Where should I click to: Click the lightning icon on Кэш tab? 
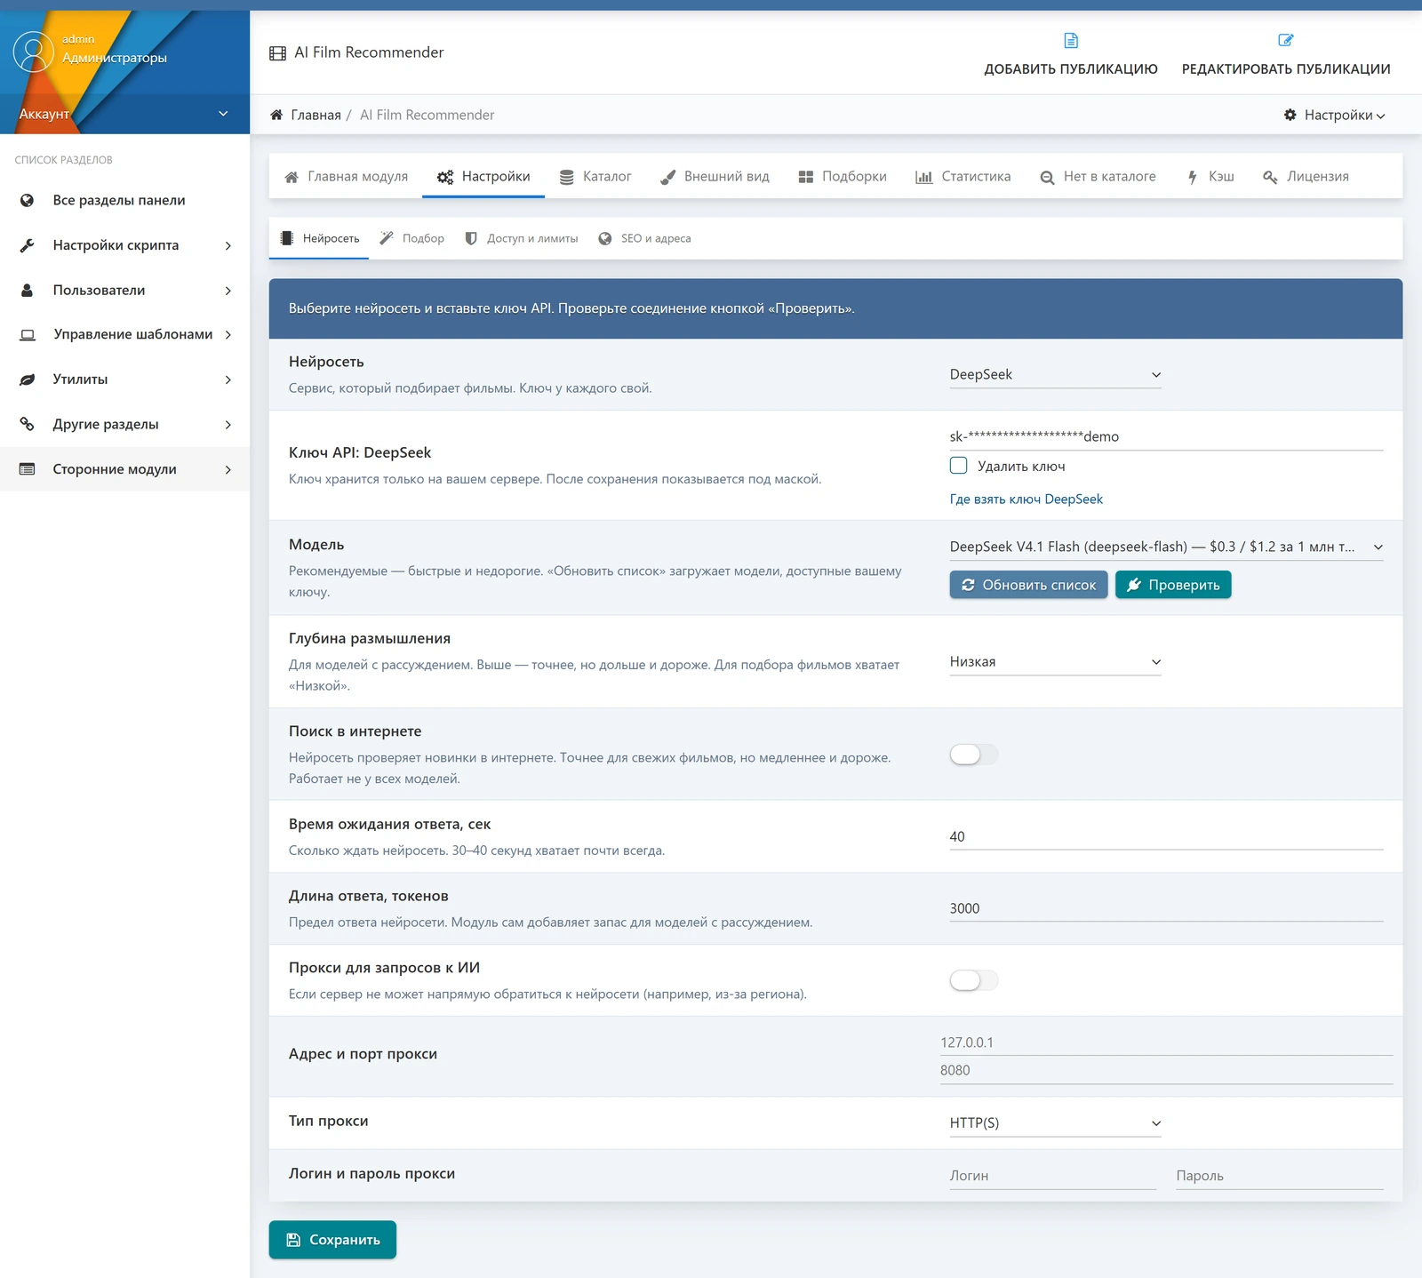click(x=1193, y=177)
